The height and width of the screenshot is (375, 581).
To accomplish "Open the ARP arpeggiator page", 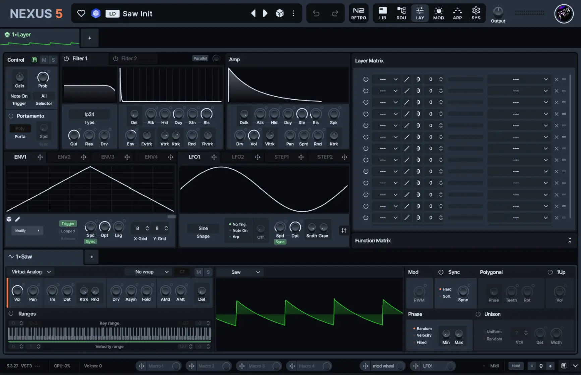I will [457, 13].
